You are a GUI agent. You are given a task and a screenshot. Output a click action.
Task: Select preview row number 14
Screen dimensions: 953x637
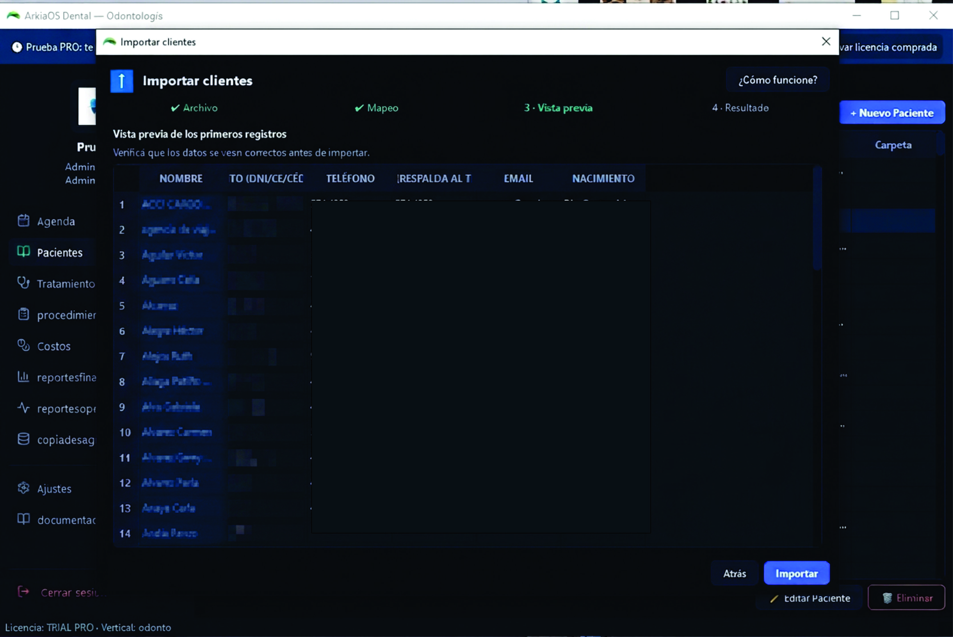[125, 533]
